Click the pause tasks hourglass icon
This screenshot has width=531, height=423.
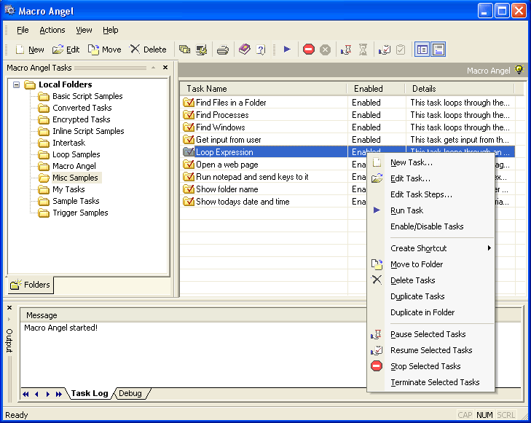pyautogui.click(x=347, y=50)
